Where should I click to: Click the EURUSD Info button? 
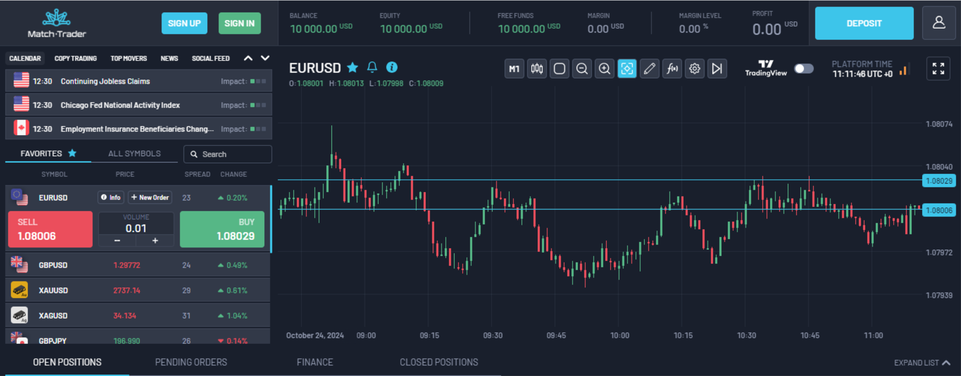[x=111, y=198]
